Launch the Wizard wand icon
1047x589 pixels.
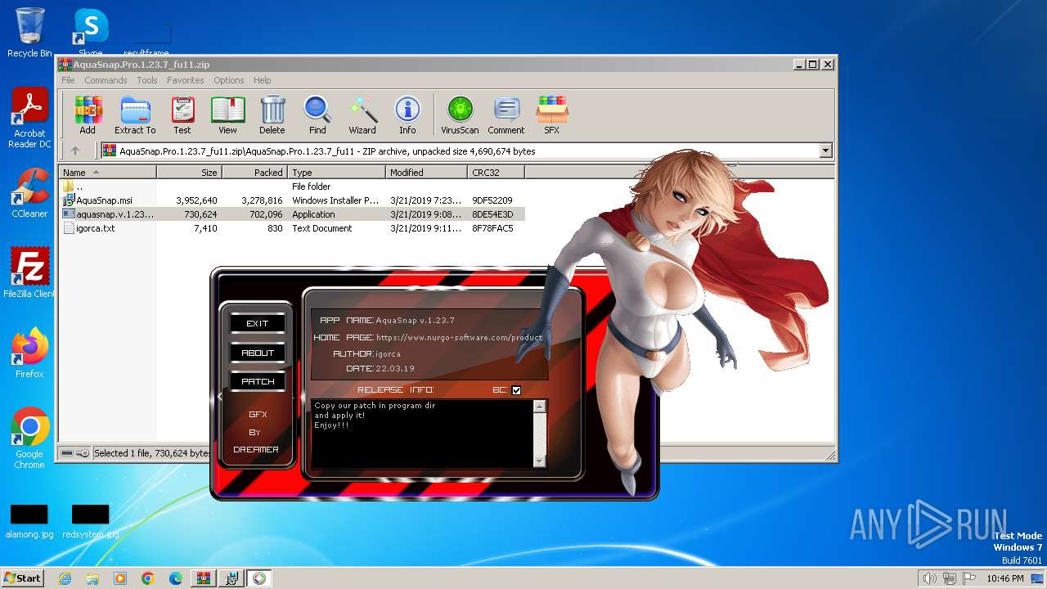[362, 115]
